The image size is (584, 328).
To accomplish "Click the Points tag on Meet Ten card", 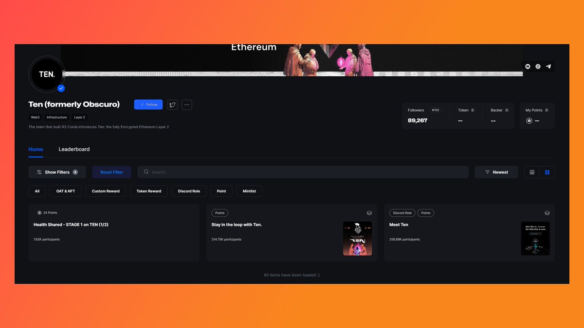I will pos(426,213).
